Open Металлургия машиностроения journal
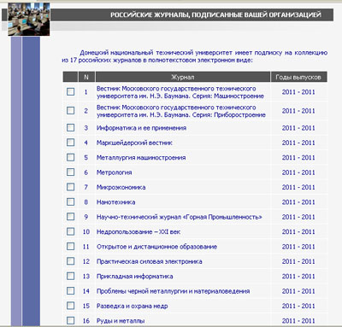342x327 pixels. tap(141, 157)
